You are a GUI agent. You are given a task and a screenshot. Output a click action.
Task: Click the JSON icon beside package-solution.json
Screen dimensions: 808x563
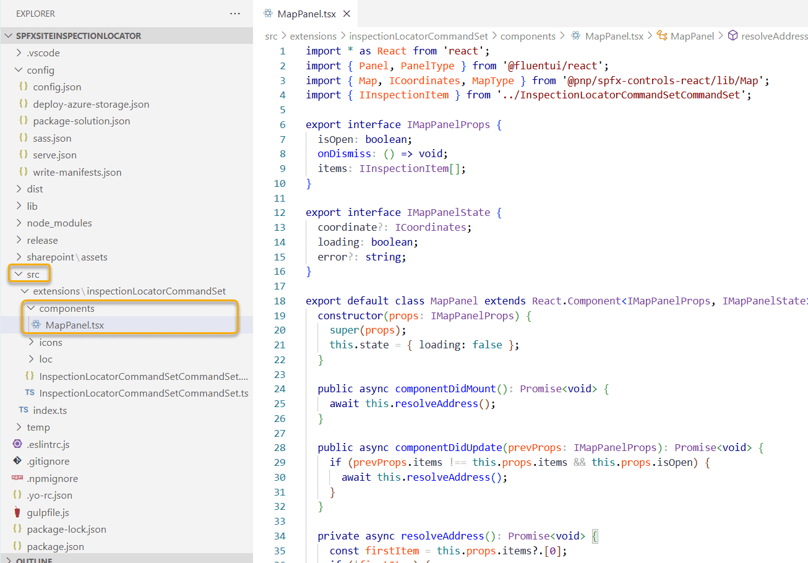pyautogui.click(x=24, y=121)
